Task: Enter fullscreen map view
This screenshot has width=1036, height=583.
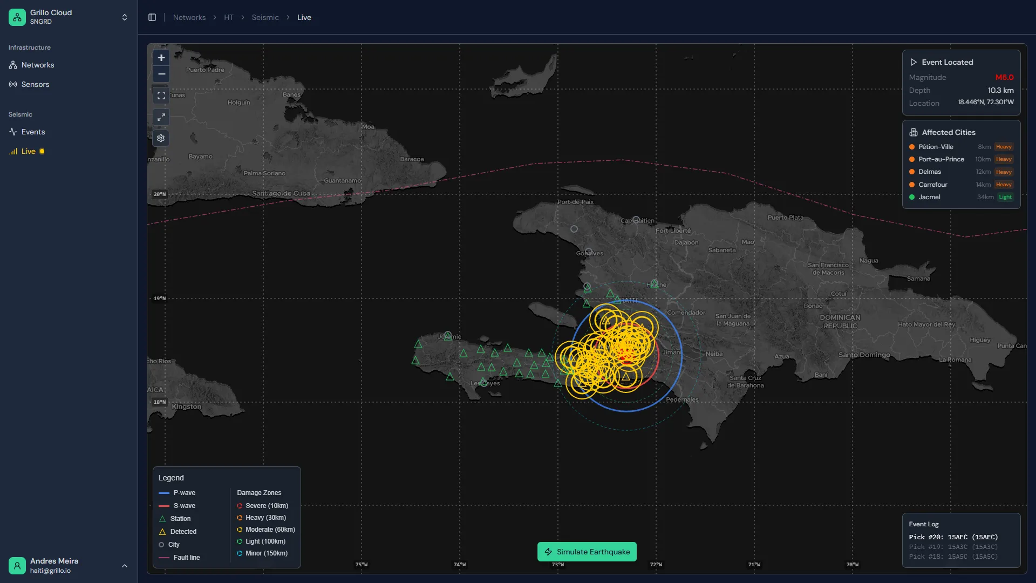Action: [161, 96]
